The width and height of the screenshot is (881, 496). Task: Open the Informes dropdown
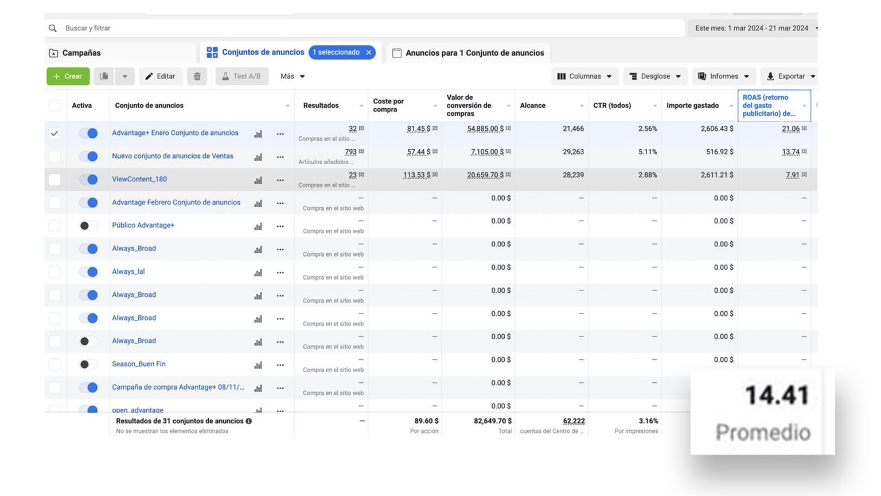(x=724, y=76)
